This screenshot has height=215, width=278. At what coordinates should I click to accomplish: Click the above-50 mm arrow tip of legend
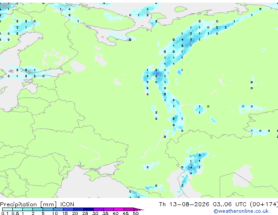(139, 209)
